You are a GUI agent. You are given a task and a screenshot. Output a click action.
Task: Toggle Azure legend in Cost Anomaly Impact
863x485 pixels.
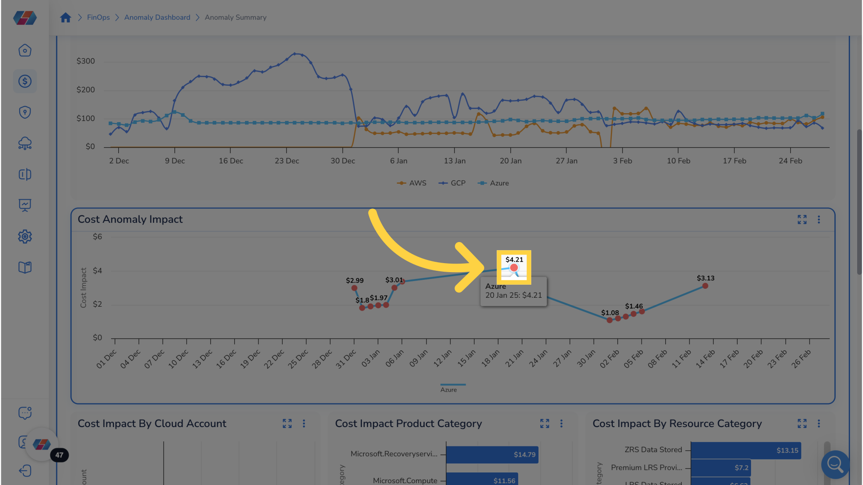click(452, 388)
